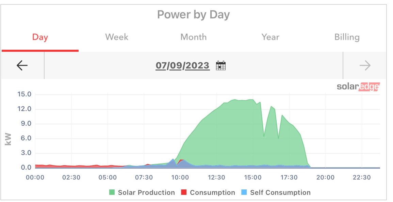Toggle Self Consumption blue legend swatch

[x=244, y=192]
